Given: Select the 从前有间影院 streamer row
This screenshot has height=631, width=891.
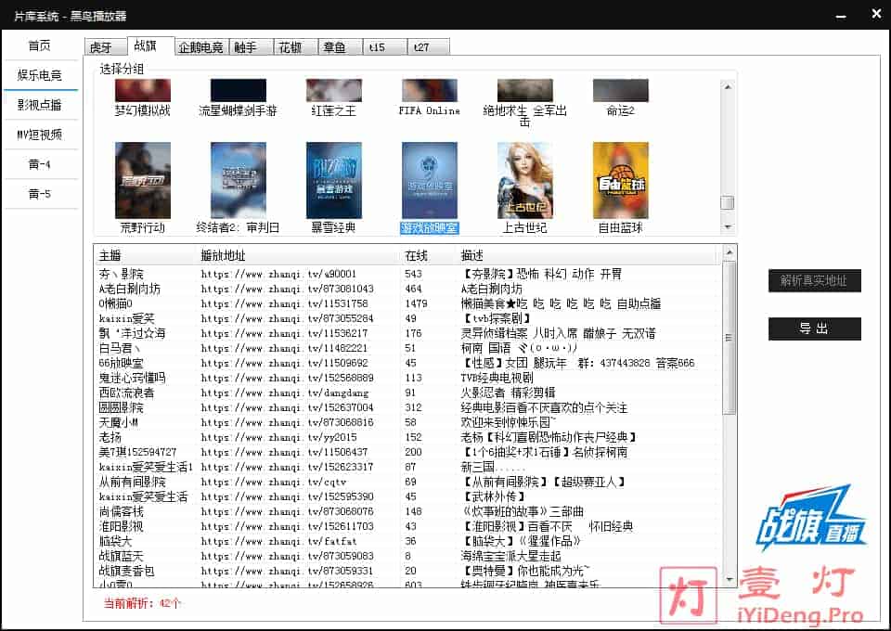Looking at the screenshot, I should [x=408, y=483].
